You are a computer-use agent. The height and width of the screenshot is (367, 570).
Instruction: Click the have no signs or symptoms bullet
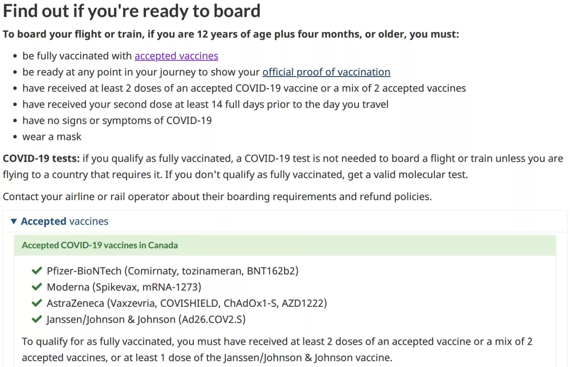coord(117,120)
